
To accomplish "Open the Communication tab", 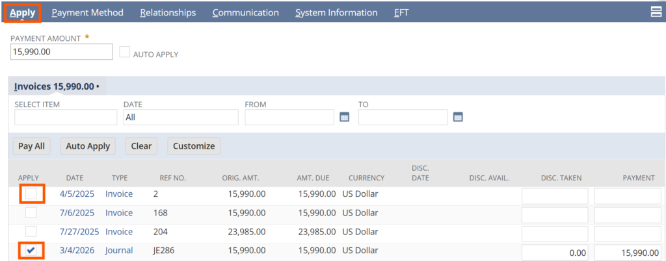I will (245, 13).
